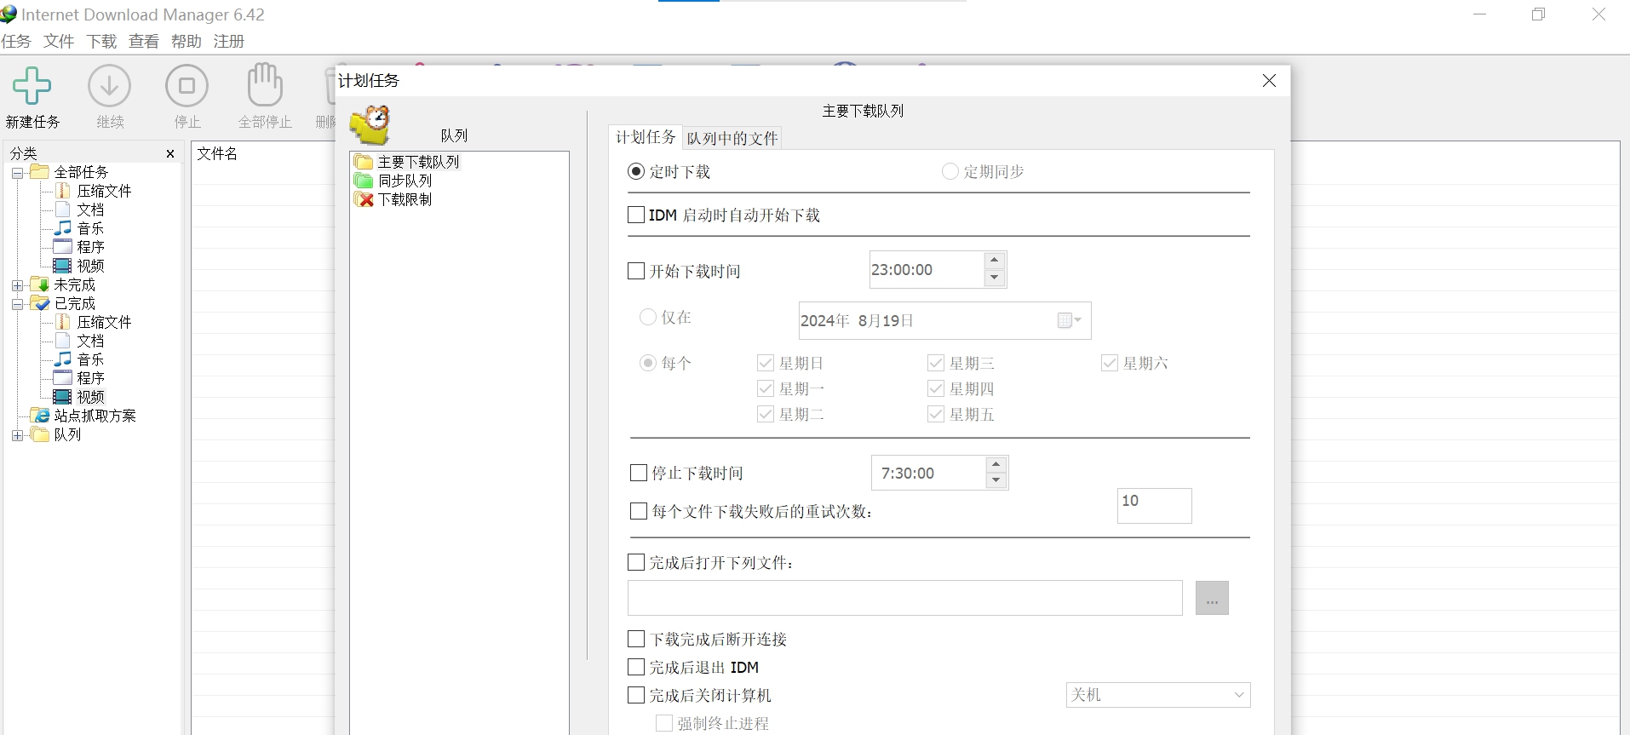Switch to the 队列中的文件 tab

732,138
